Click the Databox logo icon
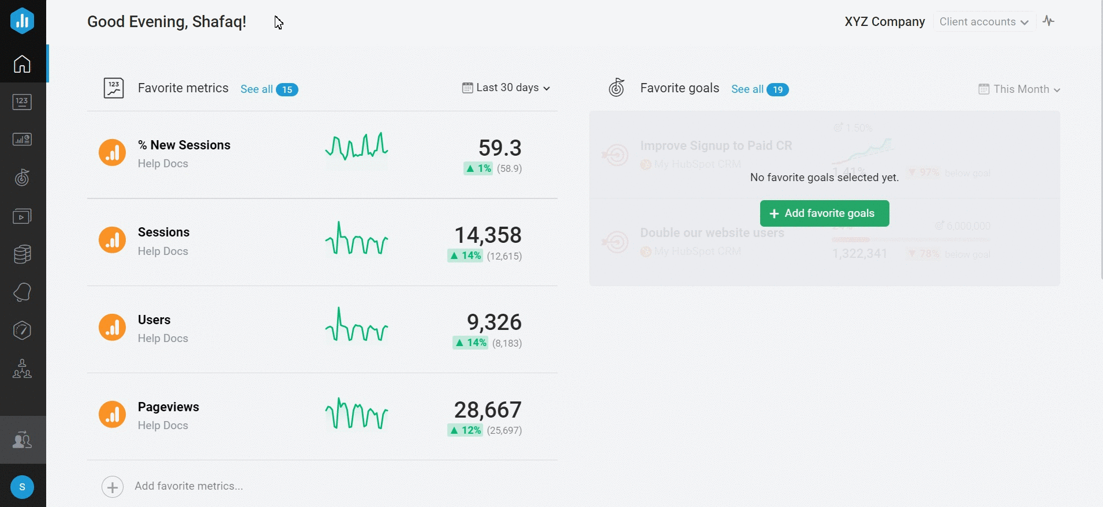The image size is (1103, 507). coord(23,21)
